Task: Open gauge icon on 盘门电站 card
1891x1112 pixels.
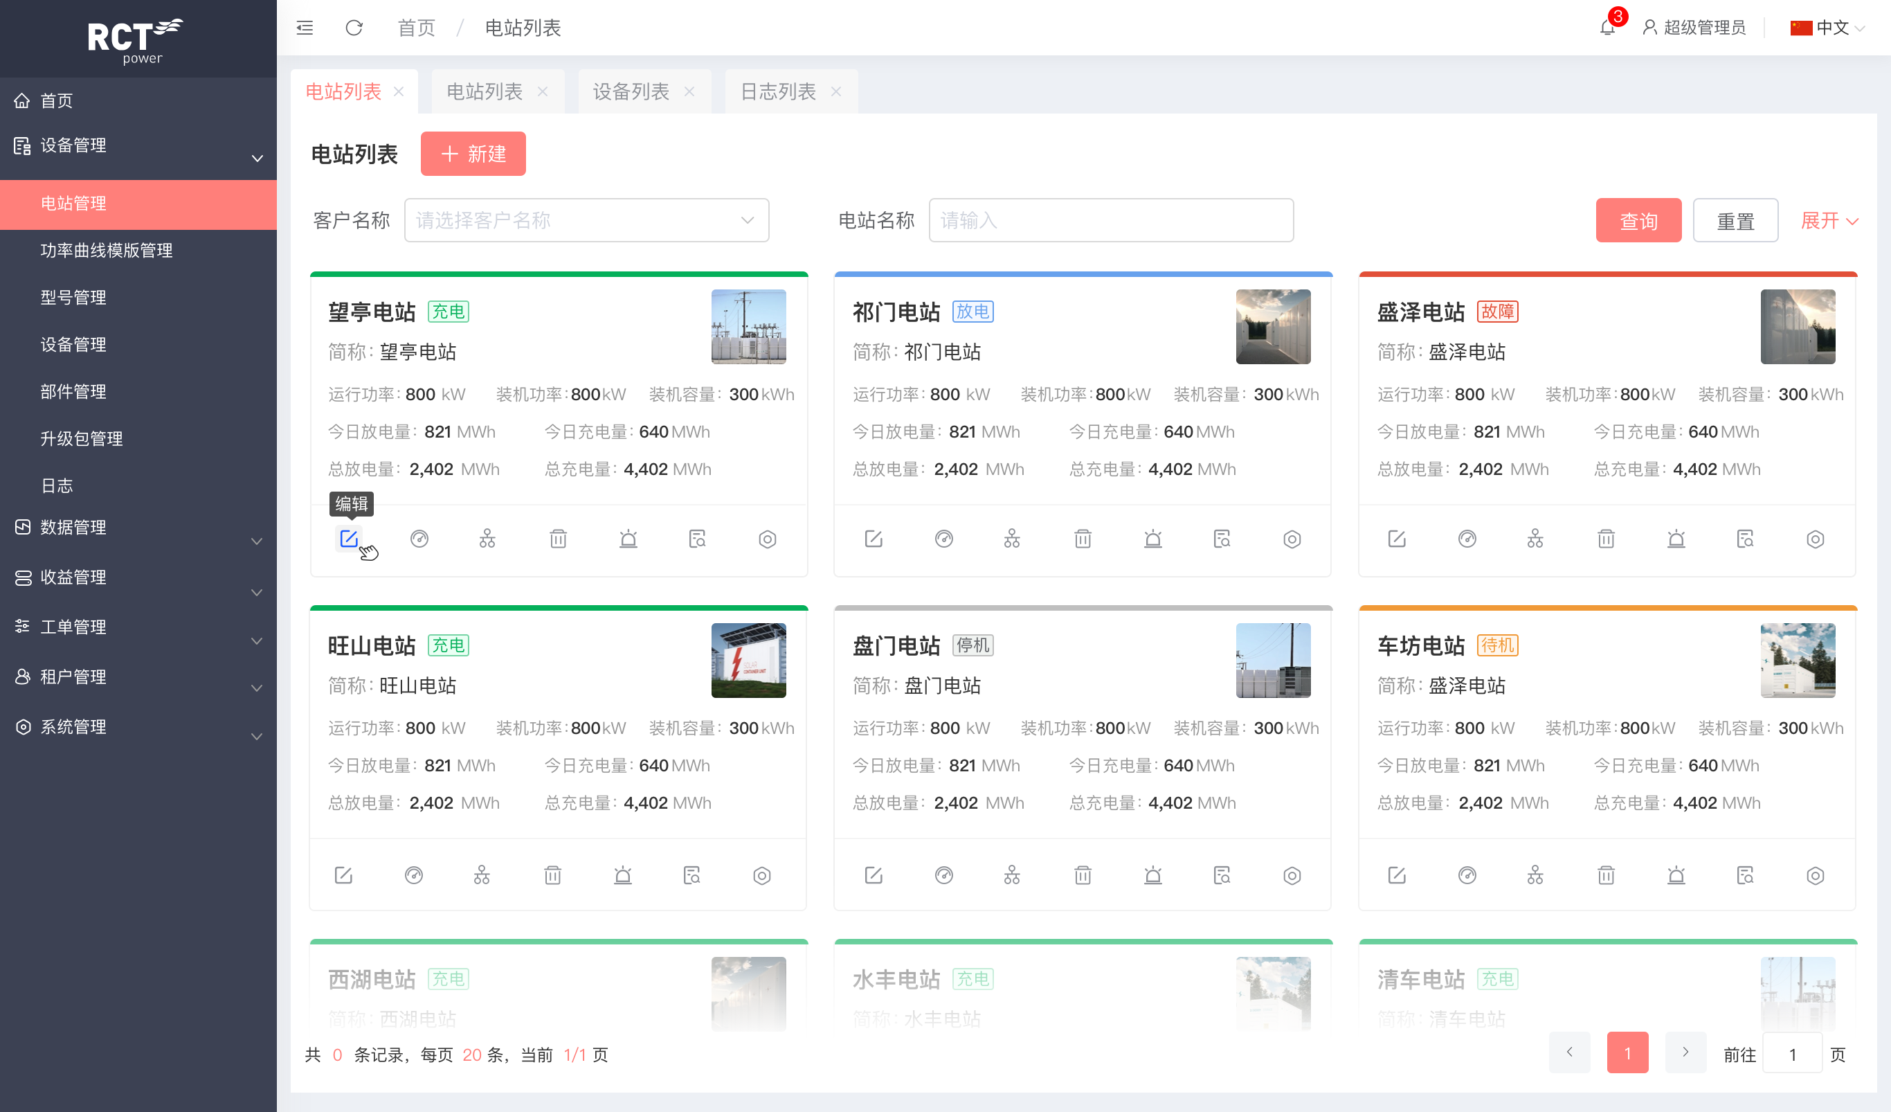Action: (944, 875)
